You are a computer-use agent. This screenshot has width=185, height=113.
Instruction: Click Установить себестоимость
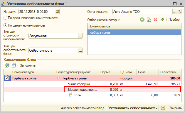132,108
